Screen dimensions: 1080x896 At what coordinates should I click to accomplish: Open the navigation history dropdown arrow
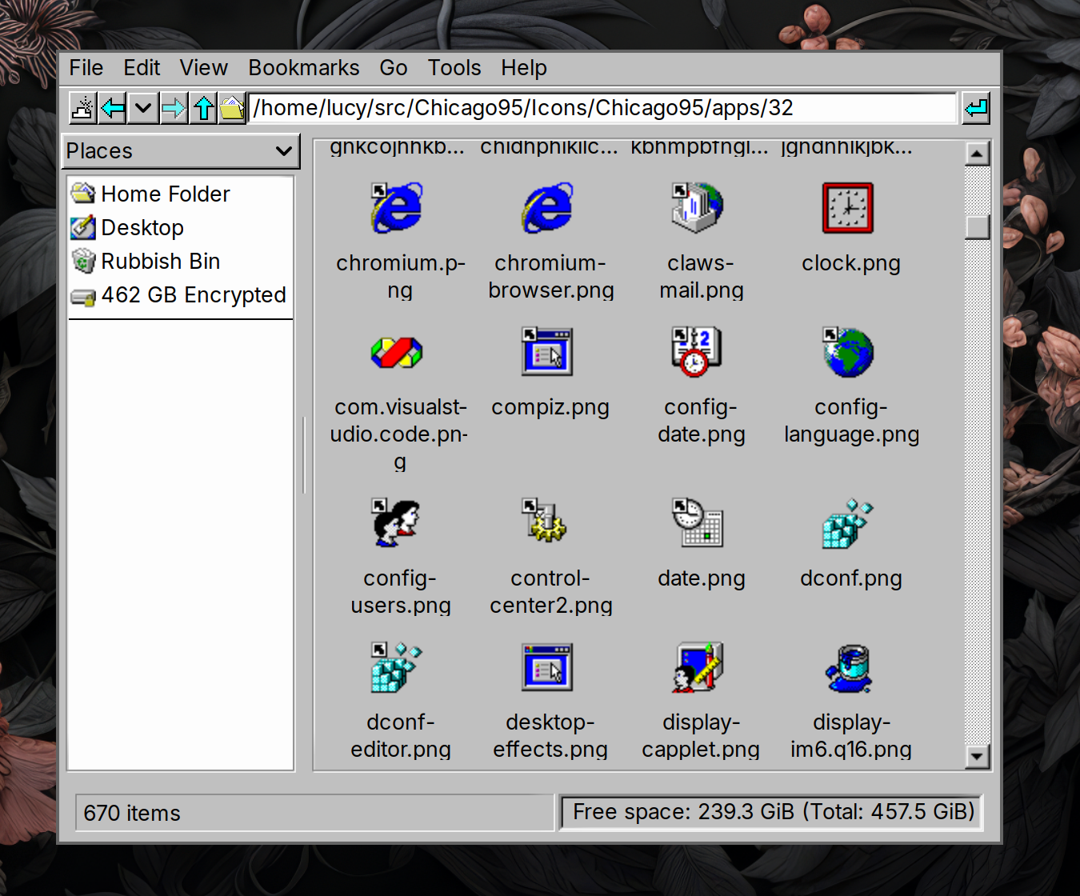(x=143, y=108)
